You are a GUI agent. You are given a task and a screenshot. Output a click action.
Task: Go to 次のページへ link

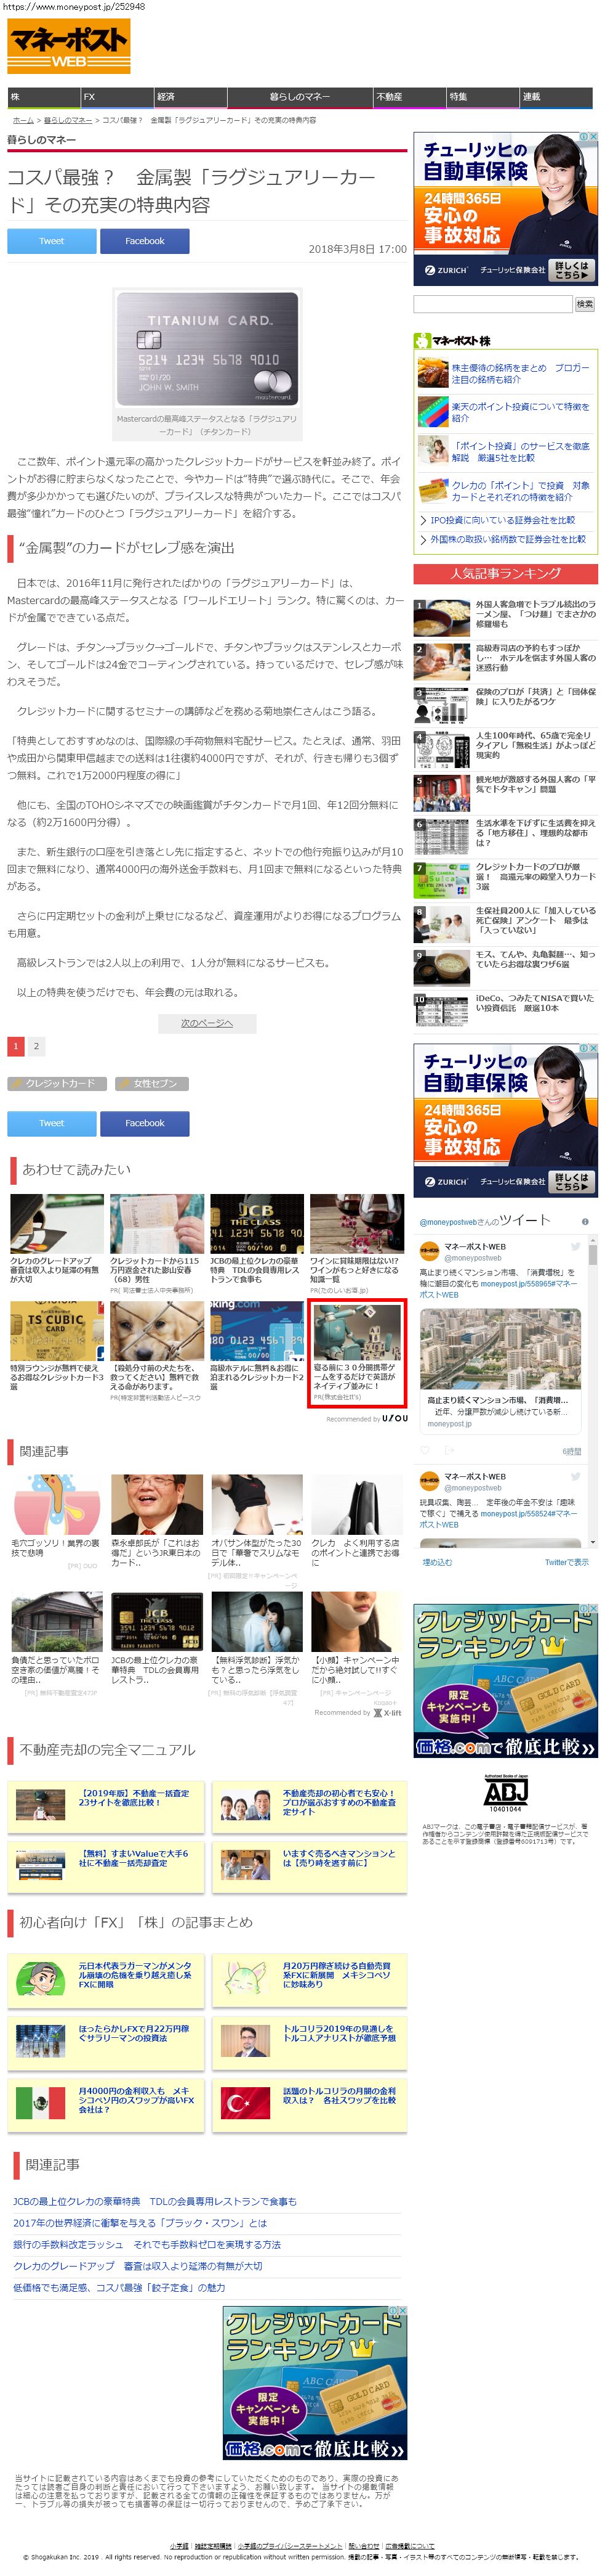coord(207,1023)
